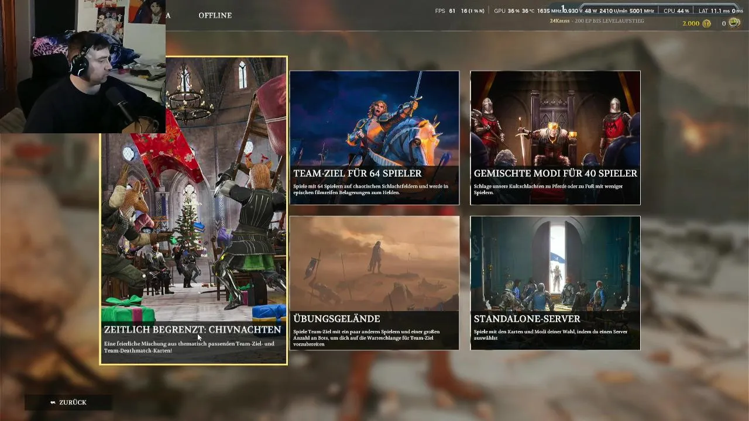Click the 2.000 gold balance value
This screenshot has width=749, height=421.
(x=691, y=23)
